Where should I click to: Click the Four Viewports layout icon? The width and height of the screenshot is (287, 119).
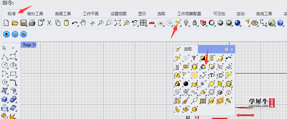pyautogui.click(x=143, y=23)
